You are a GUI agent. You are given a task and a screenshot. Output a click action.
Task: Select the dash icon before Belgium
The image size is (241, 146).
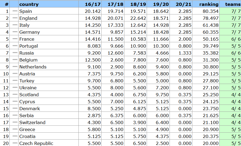click(15, 60)
